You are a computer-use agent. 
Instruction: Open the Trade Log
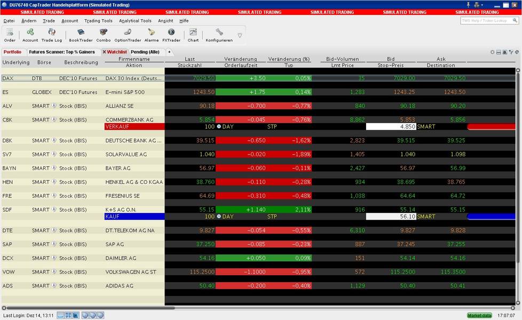52,35
